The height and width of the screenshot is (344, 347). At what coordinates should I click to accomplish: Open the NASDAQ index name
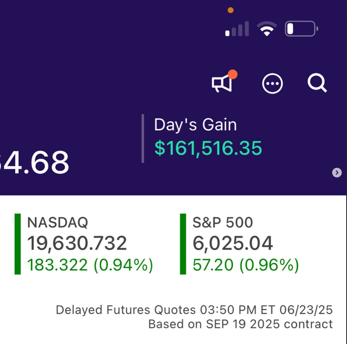click(x=57, y=222)
